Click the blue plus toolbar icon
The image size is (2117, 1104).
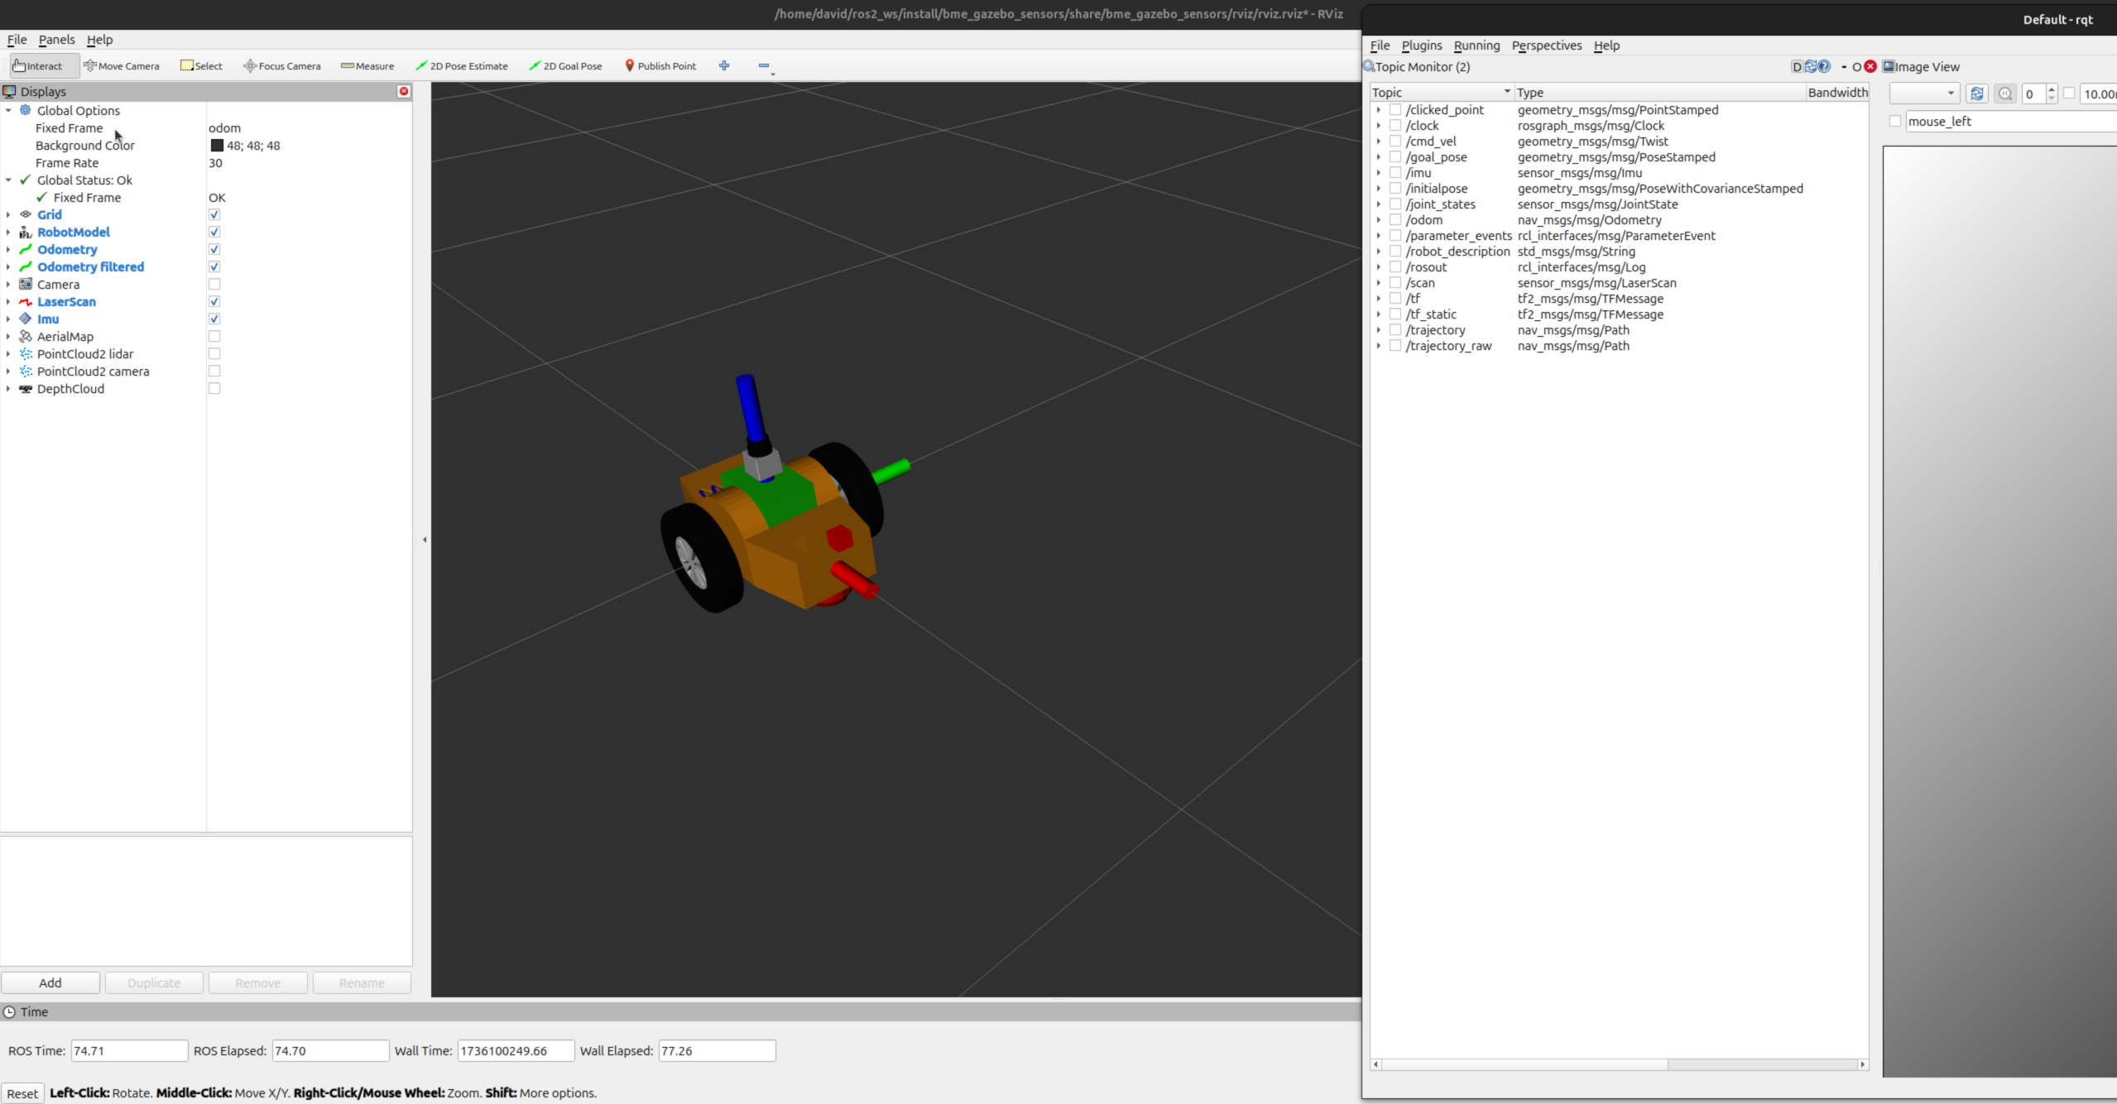point(724,65)
